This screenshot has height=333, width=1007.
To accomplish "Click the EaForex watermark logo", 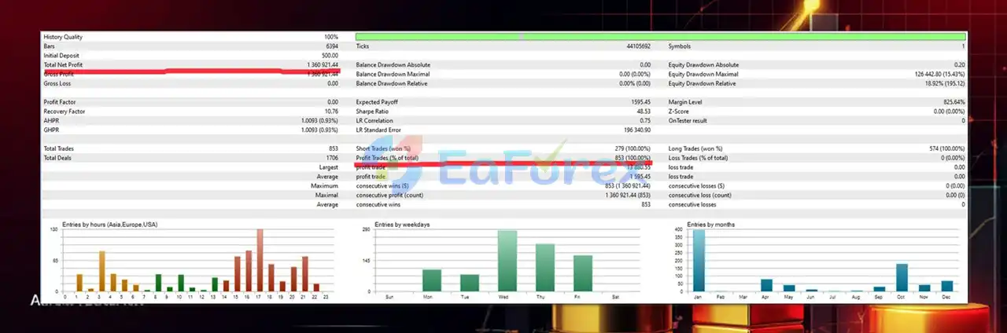I will (x=503, y=167).
